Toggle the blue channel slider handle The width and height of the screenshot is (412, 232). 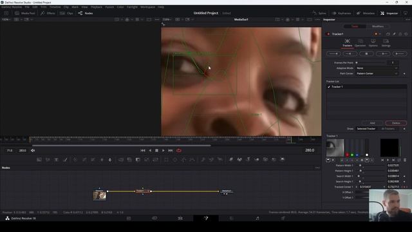click(x=357, y=155)
